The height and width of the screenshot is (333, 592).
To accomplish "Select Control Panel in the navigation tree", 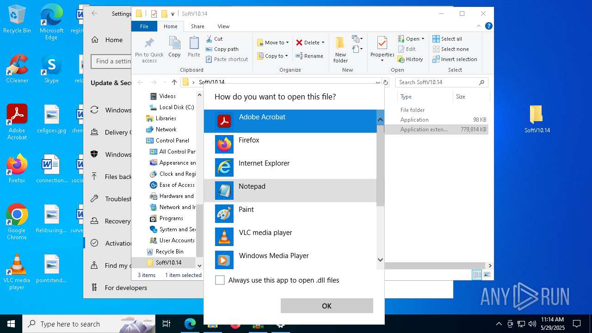I will pyautogui.click(x=168, y=141).
